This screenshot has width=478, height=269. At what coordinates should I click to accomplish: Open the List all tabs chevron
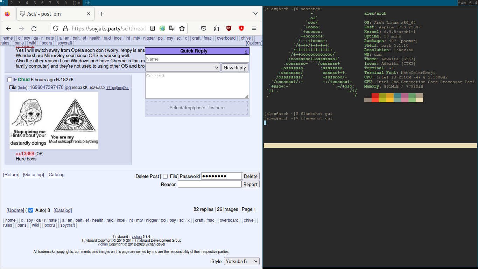(x=255, y=14)
